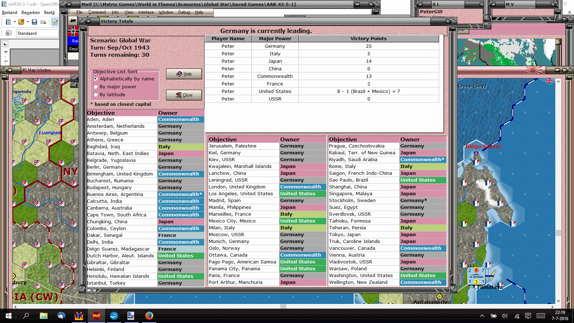Open the File menu in Mwif
The height and width of the screenshot is (323, 574).
[x=79, y=12]
